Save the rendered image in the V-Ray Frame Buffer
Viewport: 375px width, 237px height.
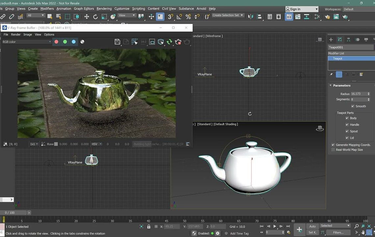[x=117, y=42]
